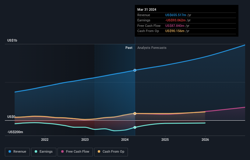
Task: Click the US$87.840m free cash flow value
Action: click(x=175, y=26)
